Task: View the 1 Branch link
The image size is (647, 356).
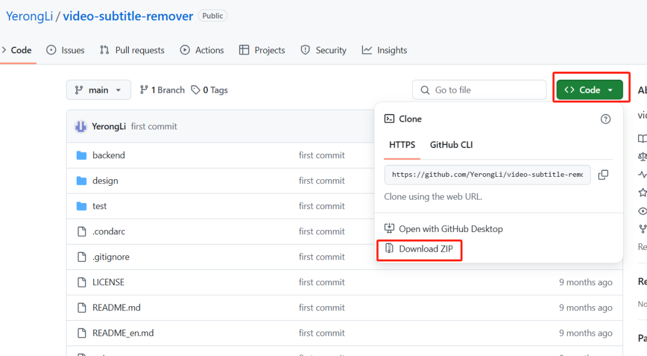Action: click(x=162, y=90)
